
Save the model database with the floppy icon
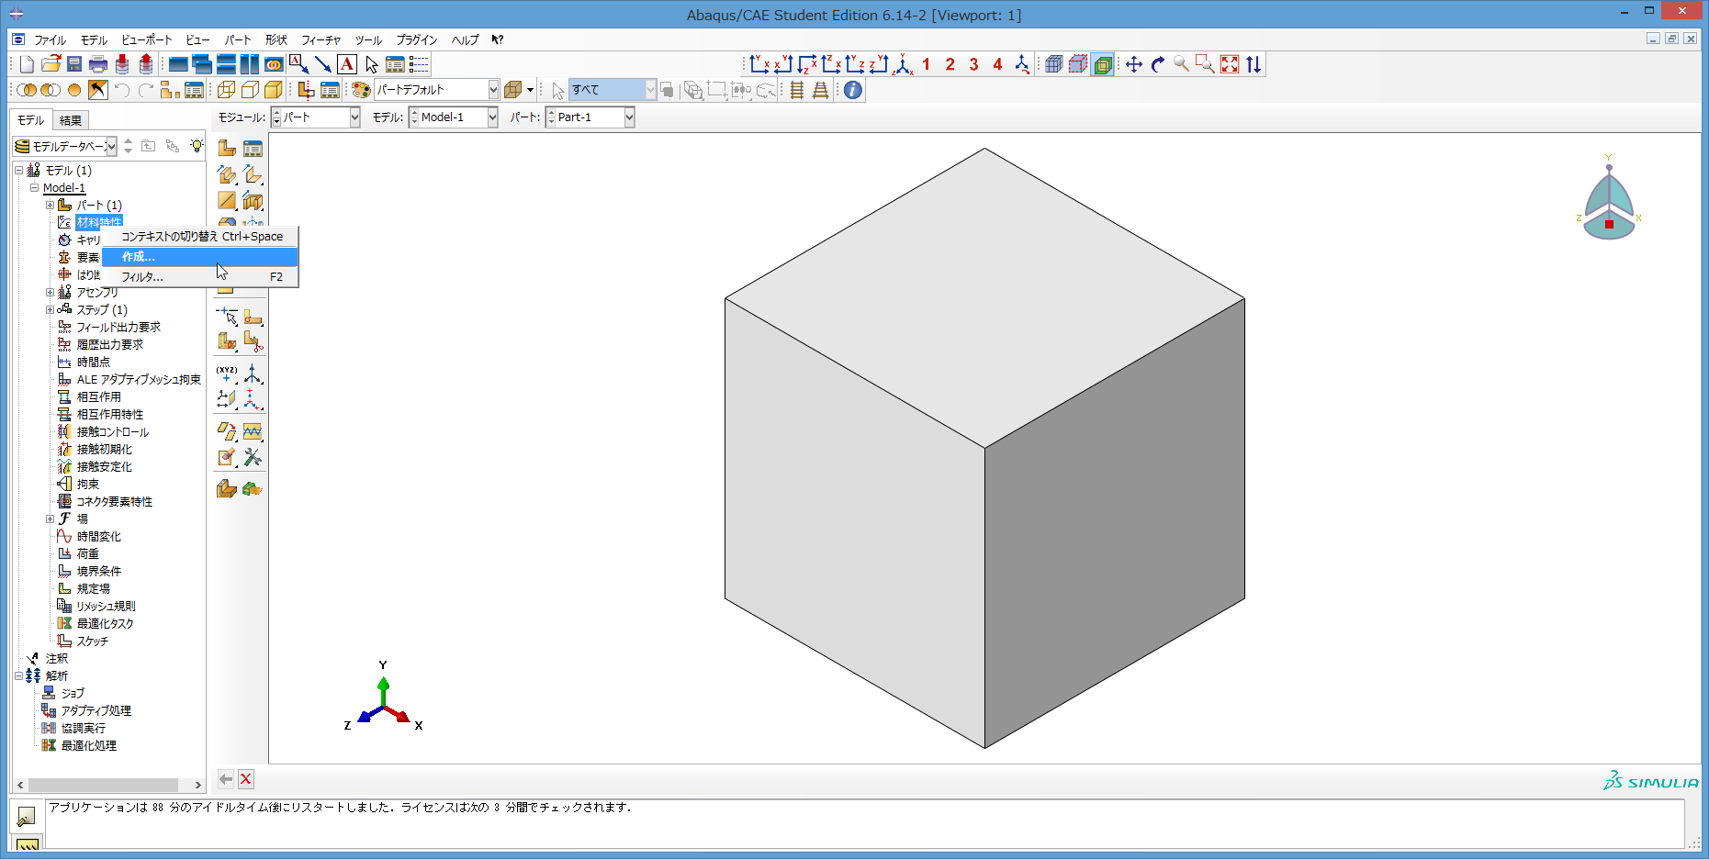[x=74, y=64]
